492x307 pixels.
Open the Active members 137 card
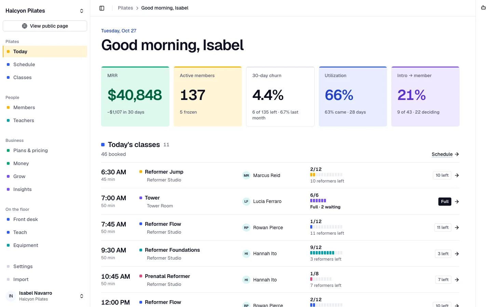[x=208, y=97]
